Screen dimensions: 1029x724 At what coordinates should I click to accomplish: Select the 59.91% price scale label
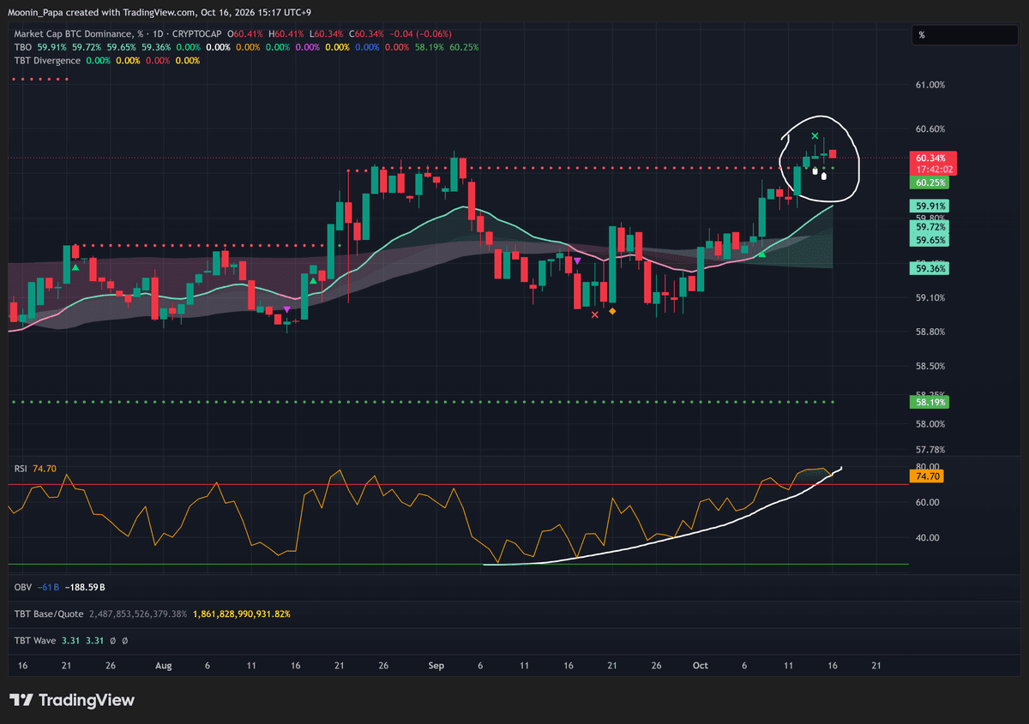pos(930,206)
